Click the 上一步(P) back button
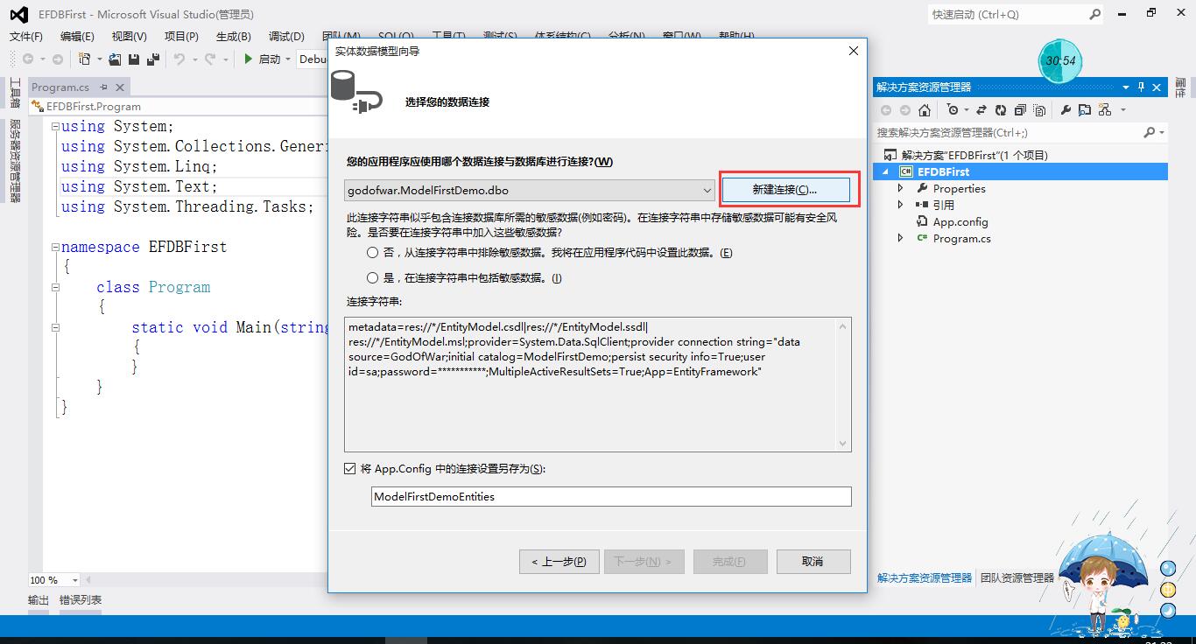 [x=559, y=561]
